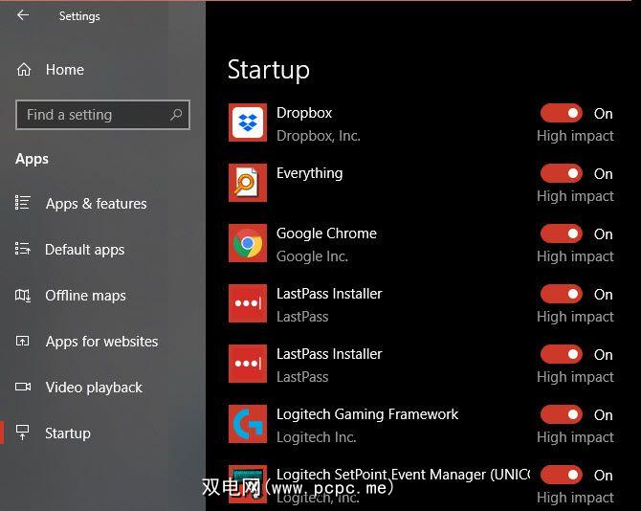Turn off Dropbox startup toggle
Viewport: 641px width, 511px height.
pos(562,113)
